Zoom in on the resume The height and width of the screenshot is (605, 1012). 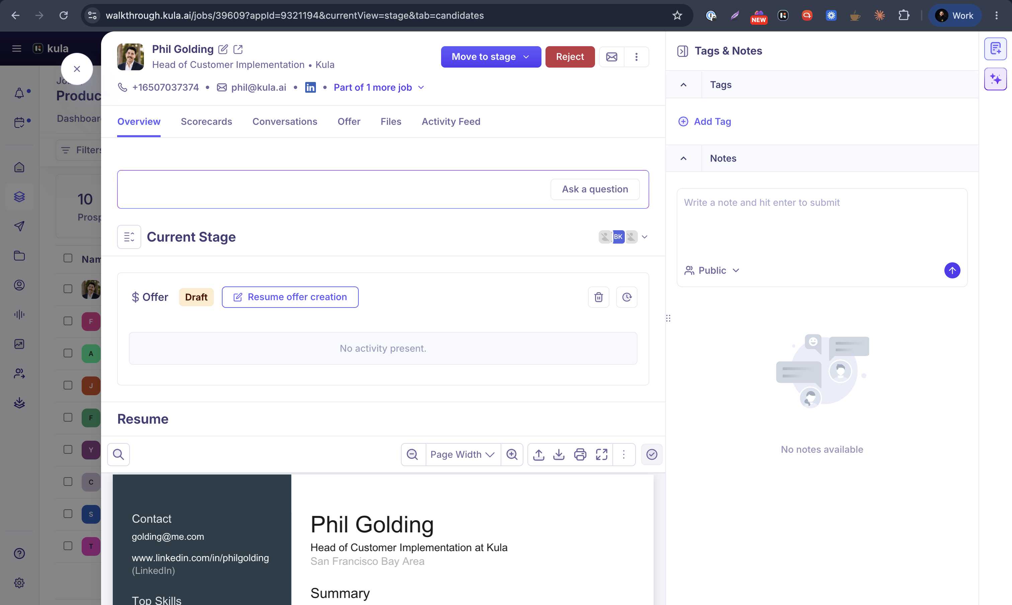[512, 454]
